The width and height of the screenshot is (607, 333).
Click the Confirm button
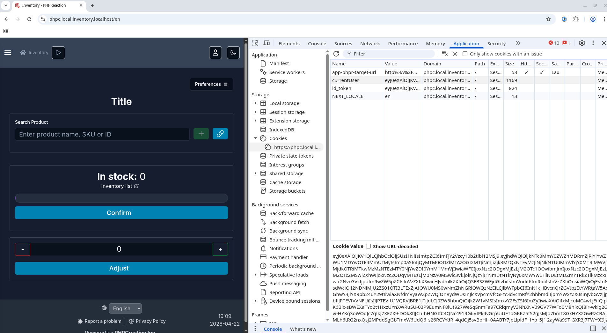coord(121,213)
